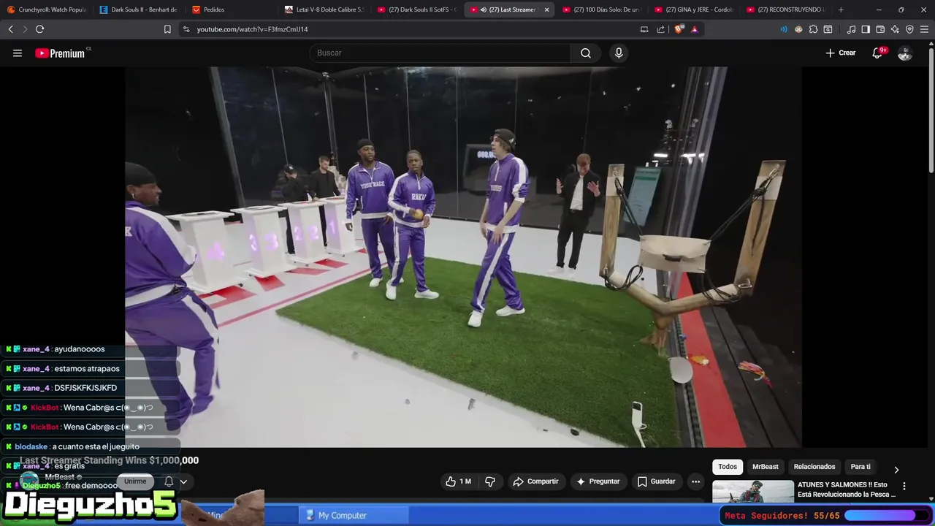Switch to RECONSTRUYENDO tab
This screenshot has height=526, width=935.
click(x=786, y=9)
